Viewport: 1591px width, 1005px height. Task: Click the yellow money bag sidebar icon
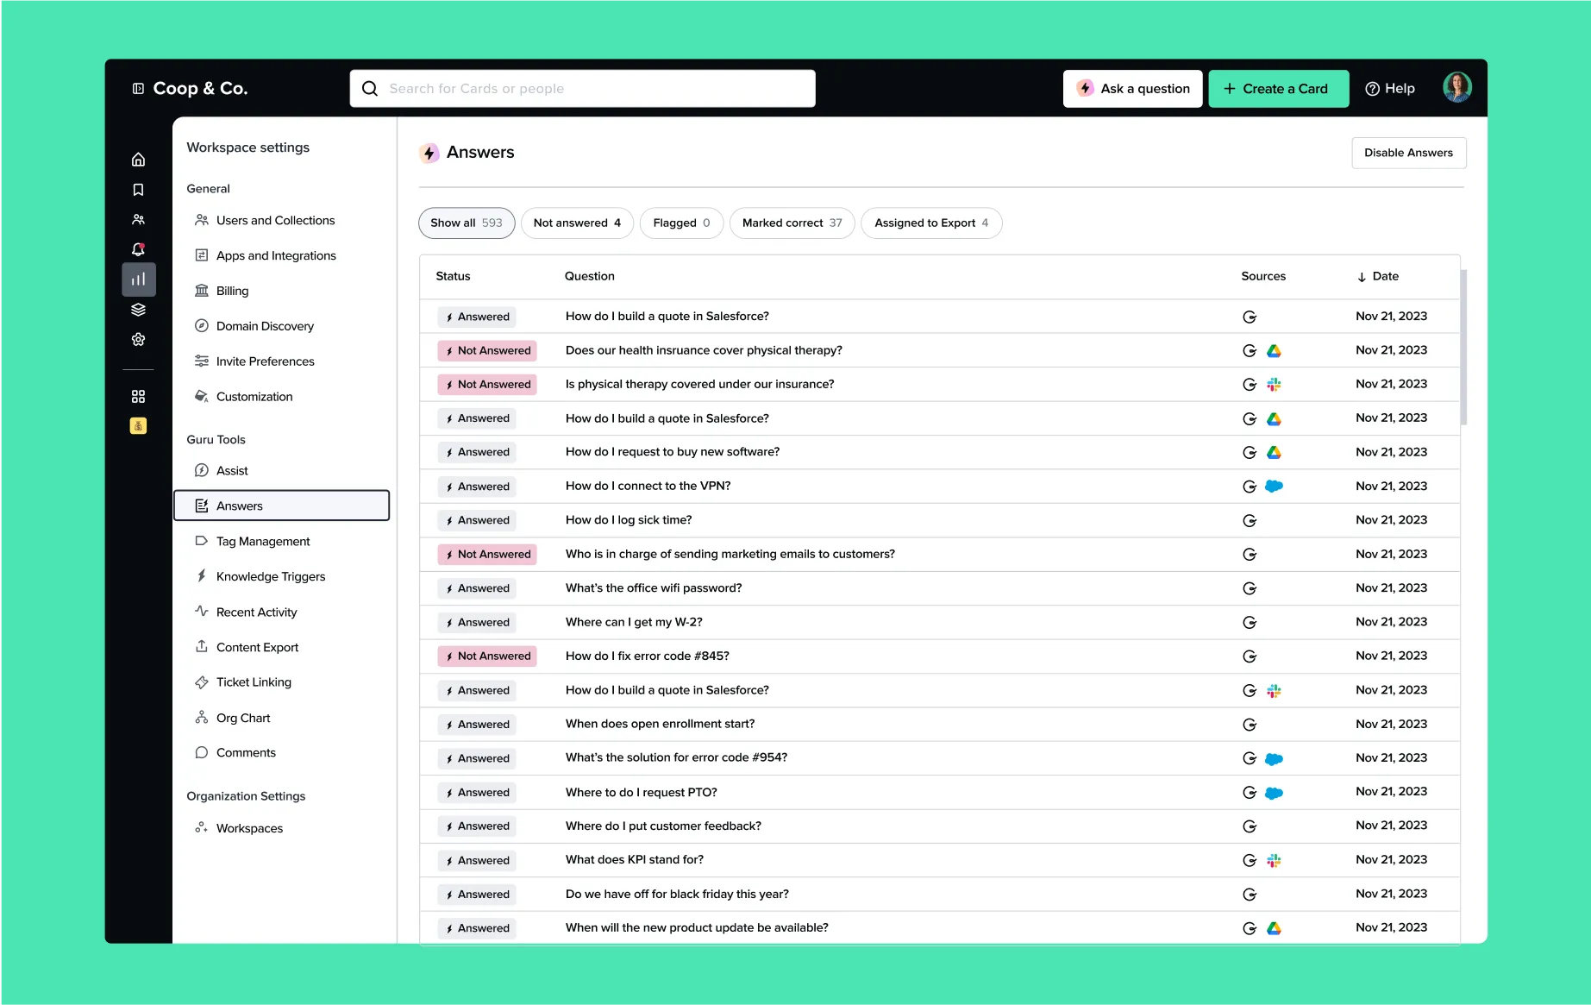point(138,424)
